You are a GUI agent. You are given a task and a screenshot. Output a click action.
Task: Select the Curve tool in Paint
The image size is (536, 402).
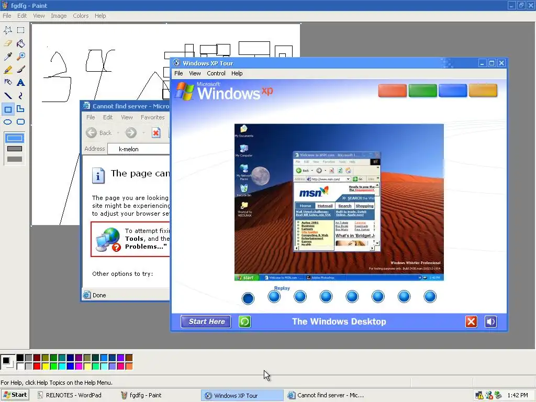pos(21,96)
